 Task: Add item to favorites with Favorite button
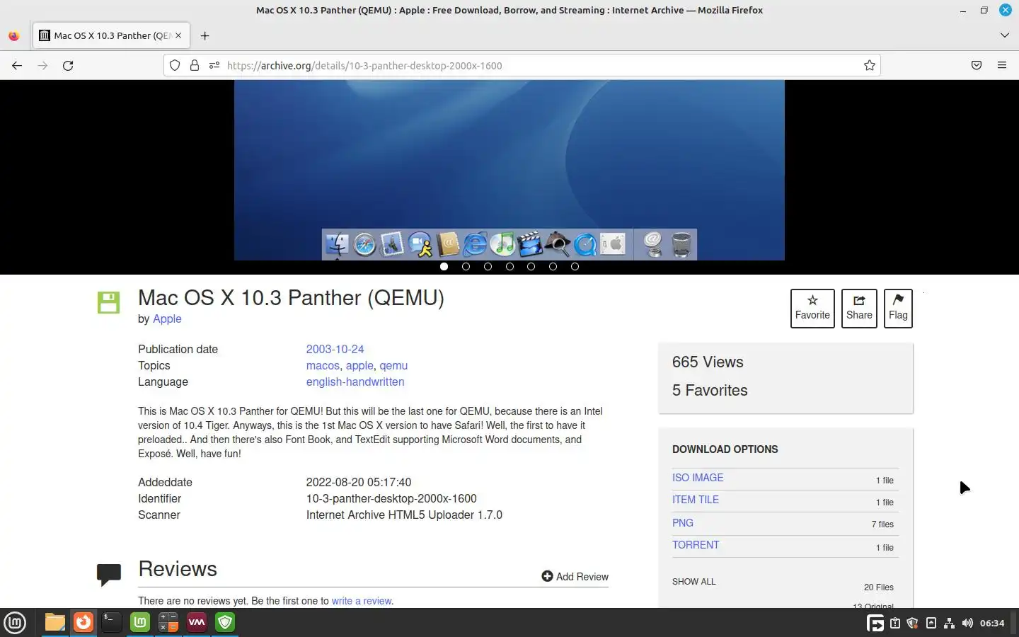click(x=812, y=308)
